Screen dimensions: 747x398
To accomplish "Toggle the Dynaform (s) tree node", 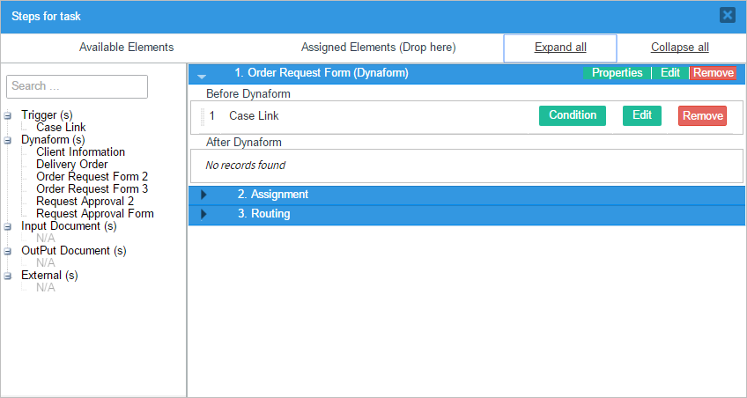I will tap(8, 140).
